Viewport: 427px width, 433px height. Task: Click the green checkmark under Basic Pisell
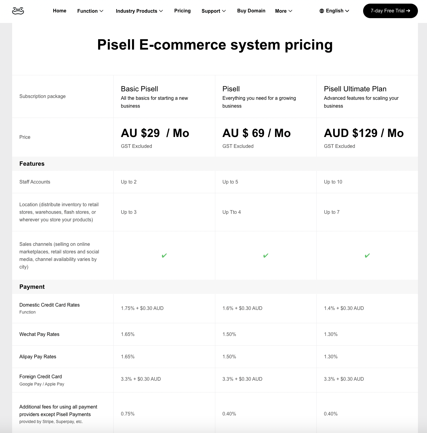click(164, 256)
